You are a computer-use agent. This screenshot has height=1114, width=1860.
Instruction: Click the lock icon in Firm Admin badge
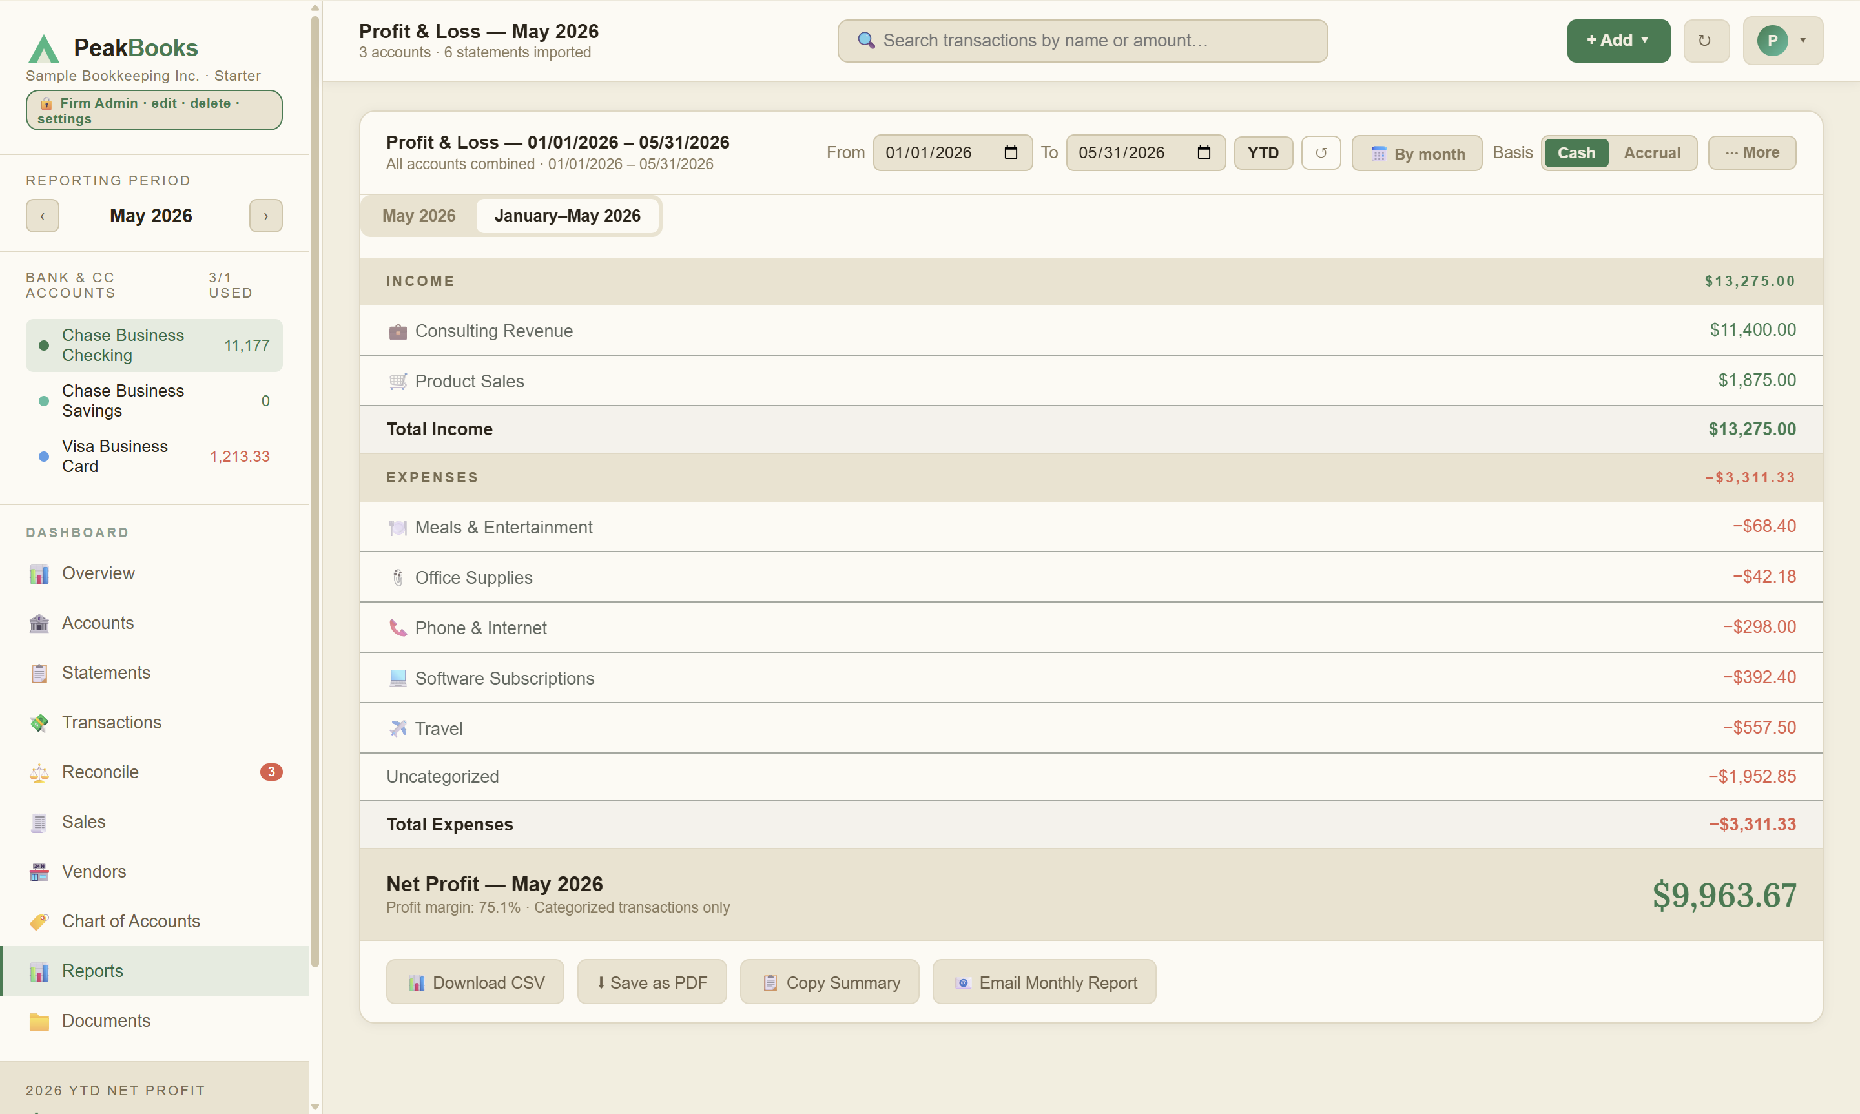click(46, 103)
